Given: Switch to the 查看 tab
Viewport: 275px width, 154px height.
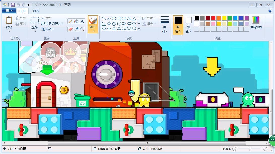Looking at the screenshot, I should (x=36, y=11).
